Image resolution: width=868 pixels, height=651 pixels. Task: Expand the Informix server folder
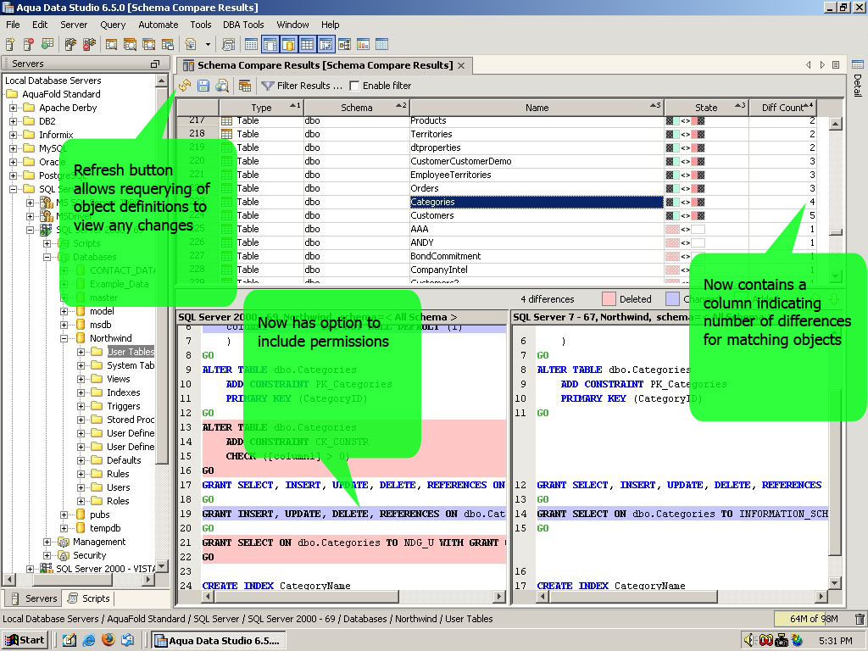[14, 135]
